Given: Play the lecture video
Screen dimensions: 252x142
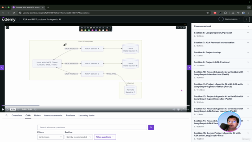Looking at the screenshot, I should coord(3,109).
